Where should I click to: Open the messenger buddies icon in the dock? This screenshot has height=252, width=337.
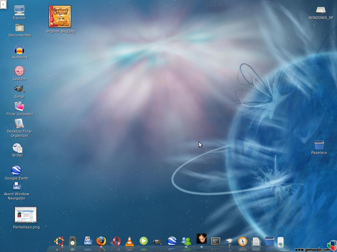(x=186, y=241)
